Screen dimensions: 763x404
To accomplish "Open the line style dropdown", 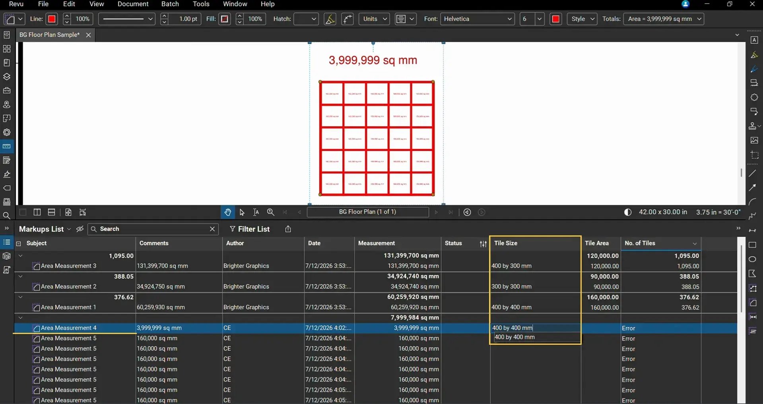I will coord(126,19).
